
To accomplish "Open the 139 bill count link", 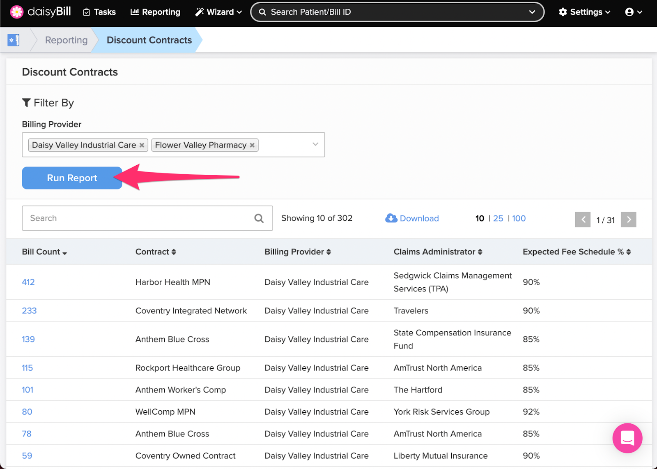I will [x=28, y=339].
